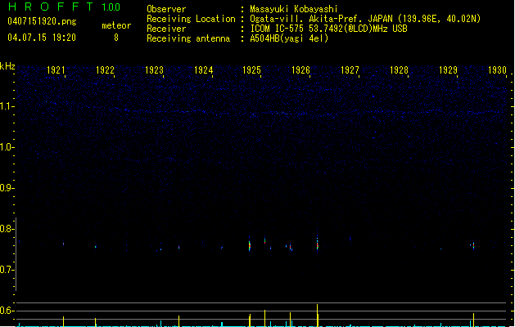Click the 1928 time axis label

(x=399, y=70)
